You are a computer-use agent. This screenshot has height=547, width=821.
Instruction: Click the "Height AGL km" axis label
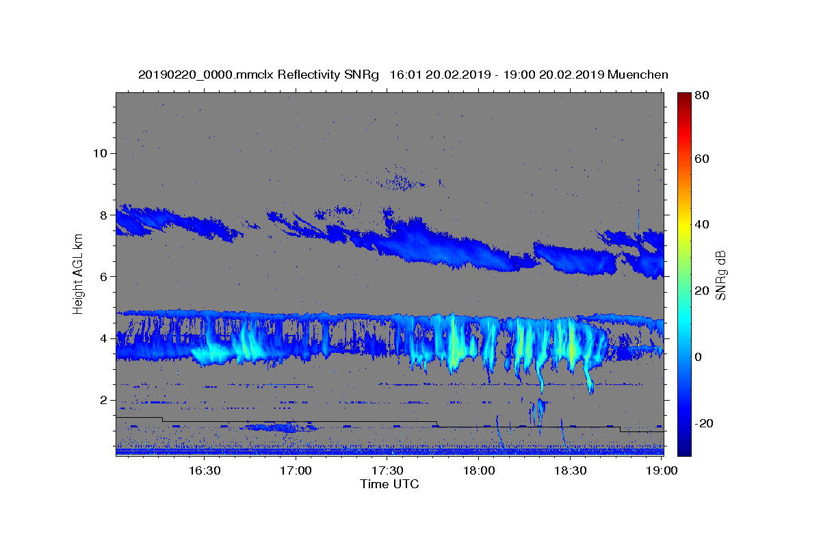click(x=78, y=274)
